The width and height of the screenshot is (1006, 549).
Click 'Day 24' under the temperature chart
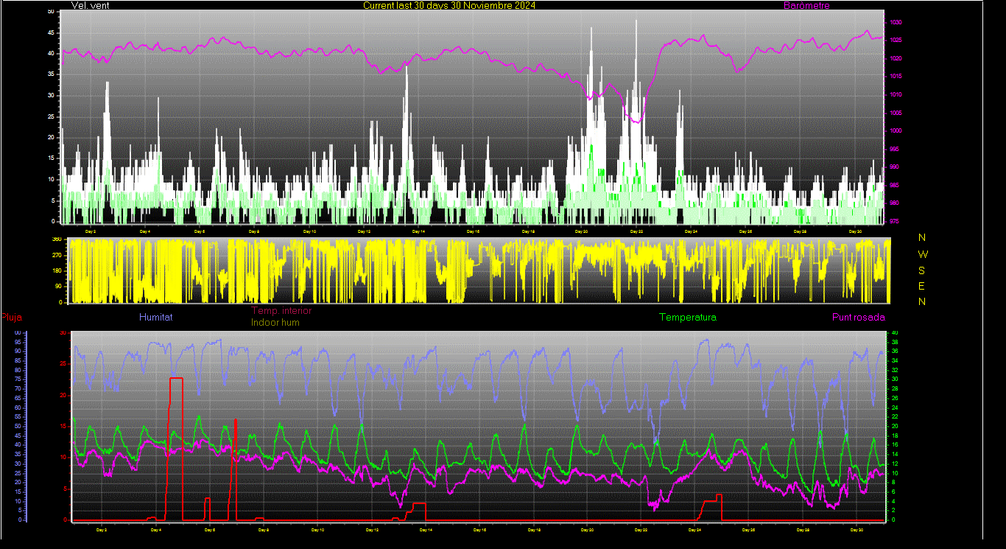pyautogui.click(x=695, y=529)
